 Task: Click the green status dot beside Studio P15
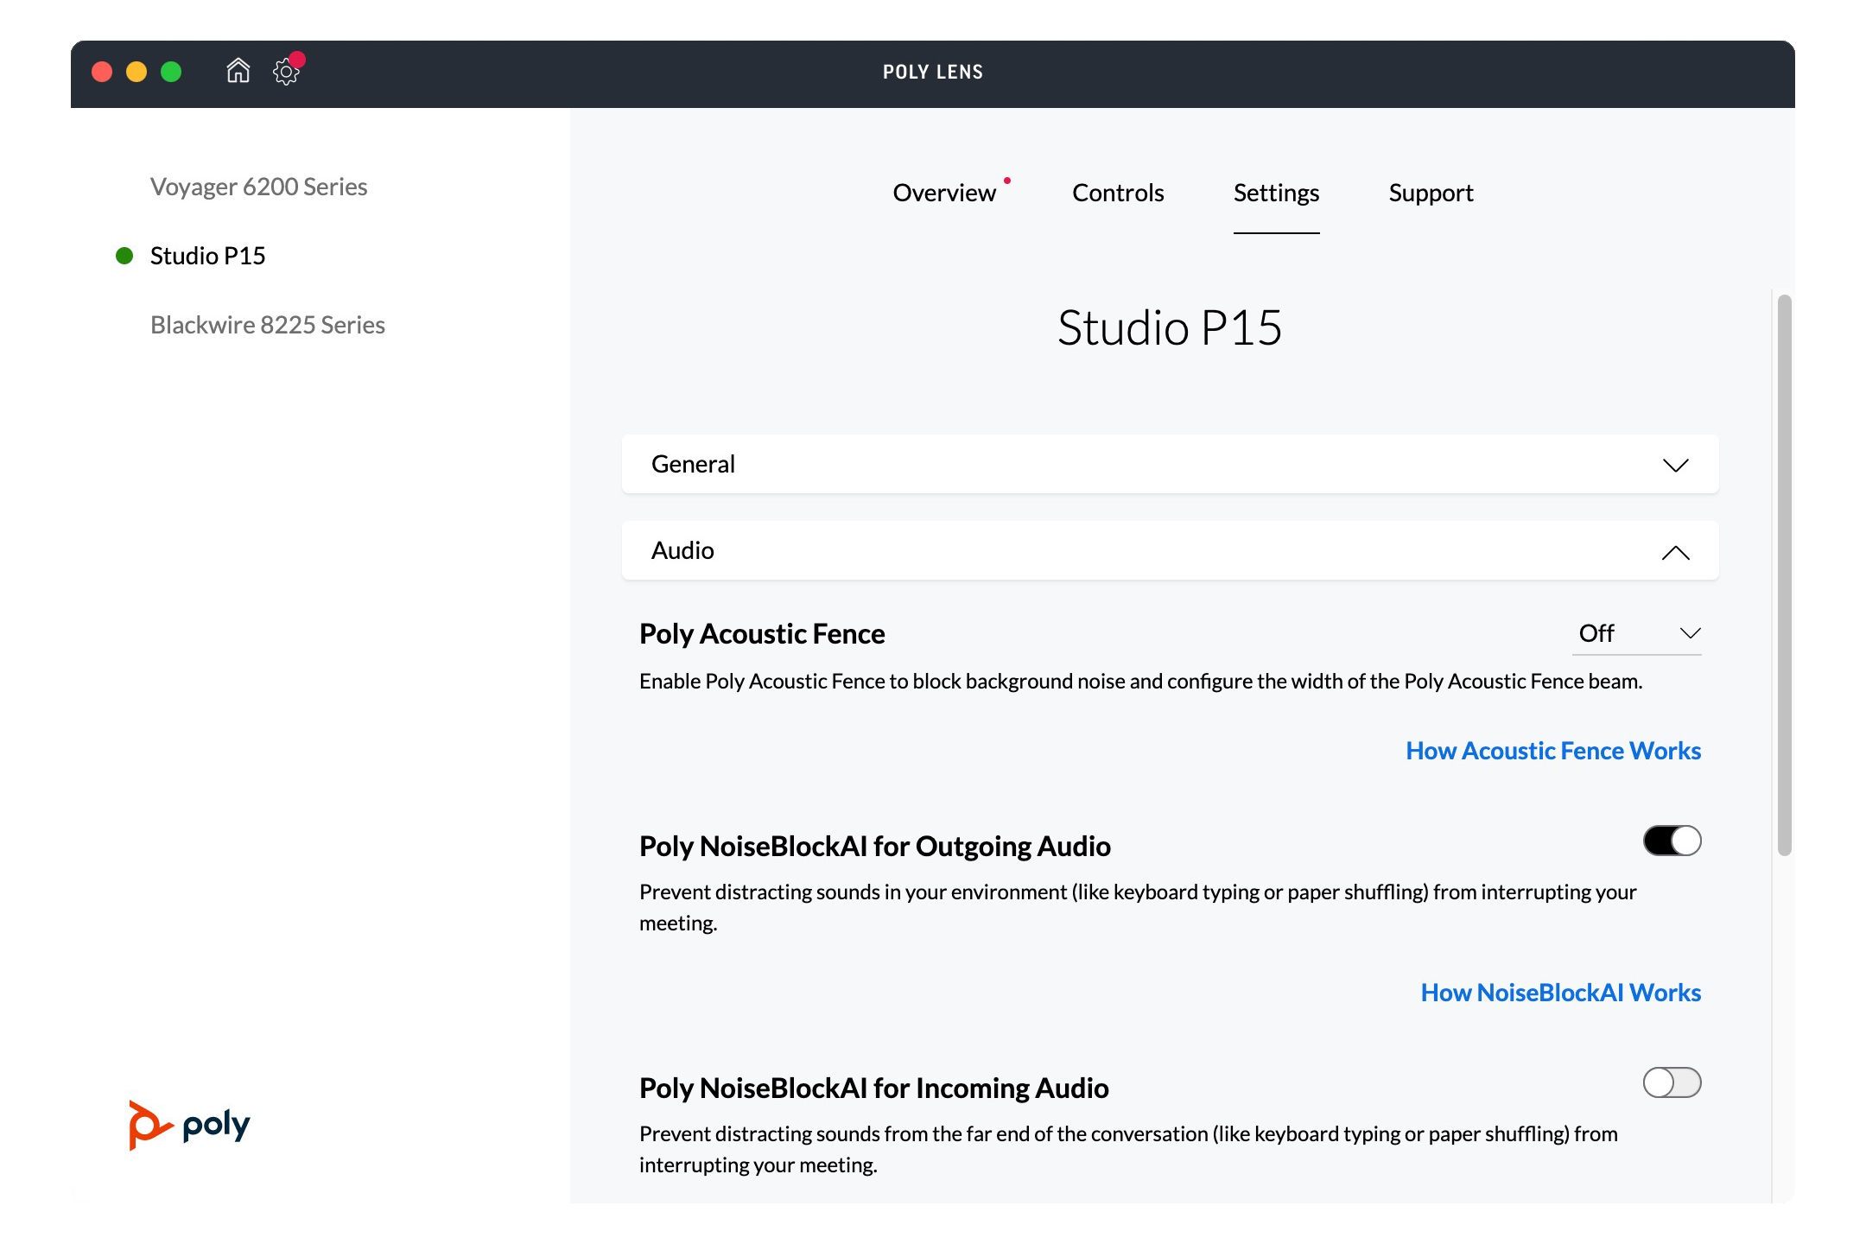(x=124, y=256)
